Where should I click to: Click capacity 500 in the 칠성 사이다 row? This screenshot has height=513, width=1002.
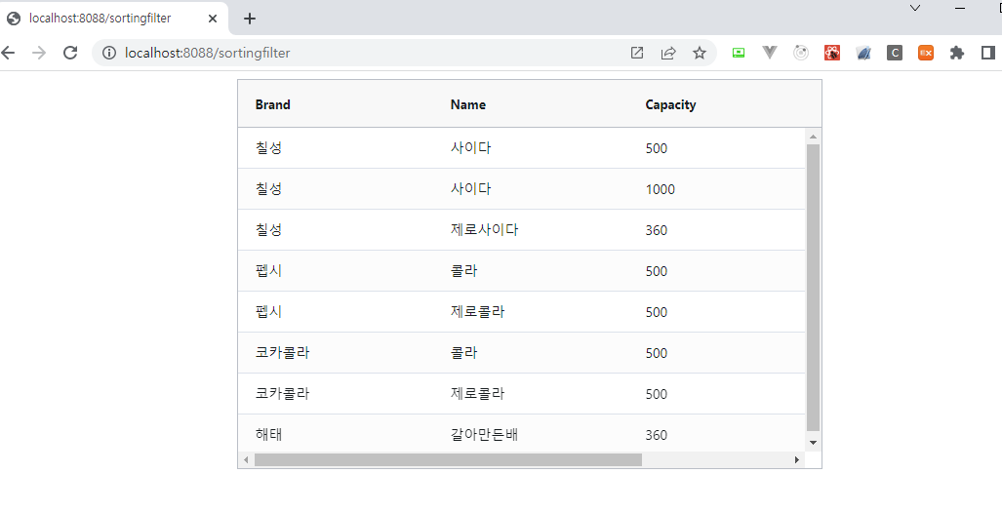[657, 148]
